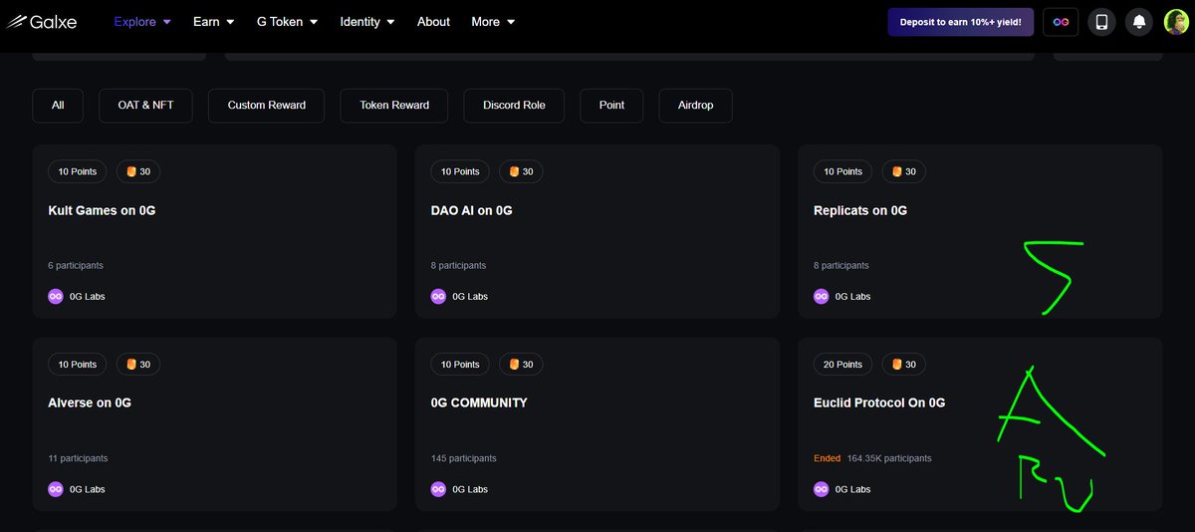Open the infinity loop icon button
Image resolution: width=1195 pixels, height=532 pixels.
tap(1061, 21)
